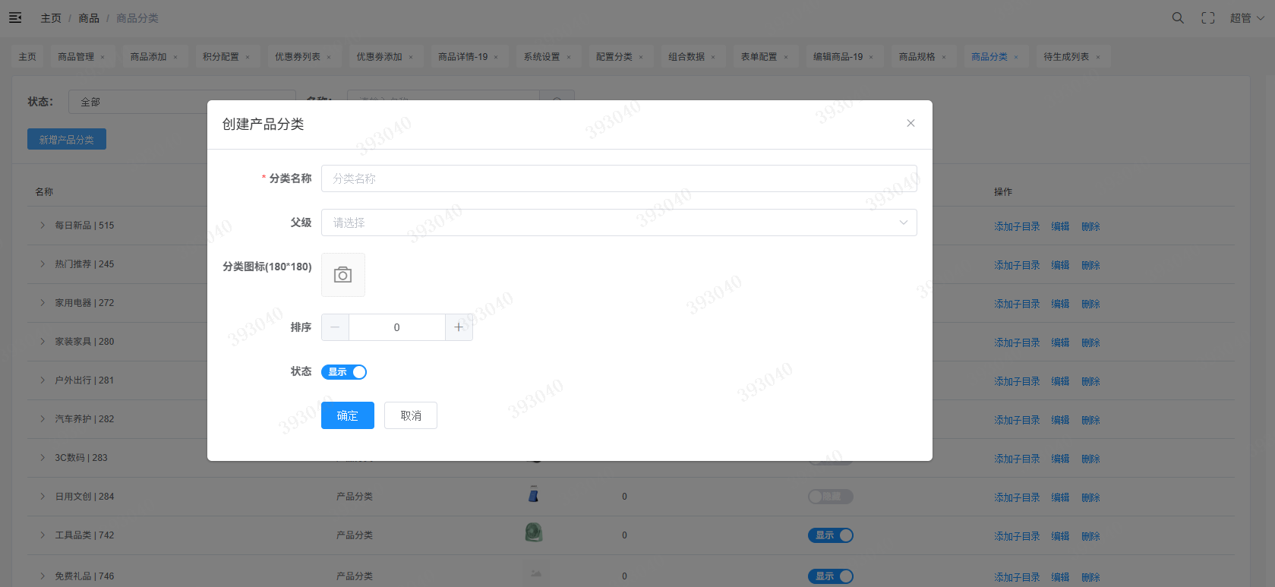Toggle fullscreen mode icon
The height and width of the screenshot is (587, 1275).
tap(1208, 17)
